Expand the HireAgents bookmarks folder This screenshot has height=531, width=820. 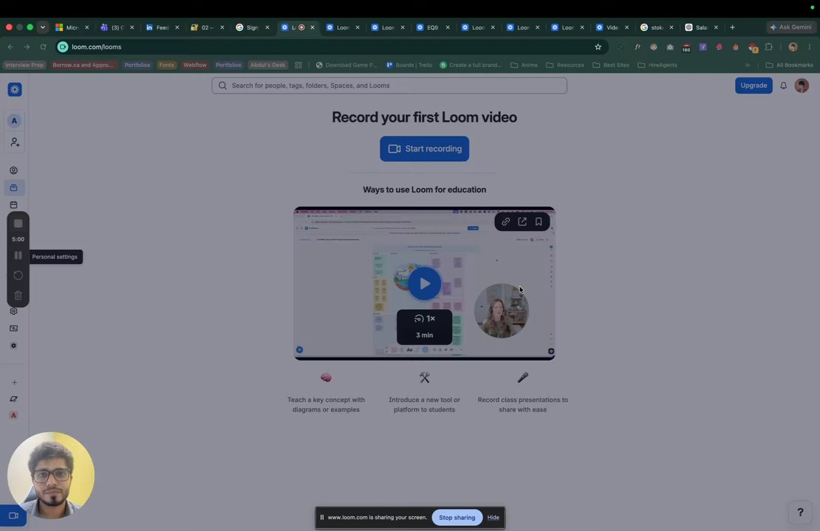[x=657, y=65]
